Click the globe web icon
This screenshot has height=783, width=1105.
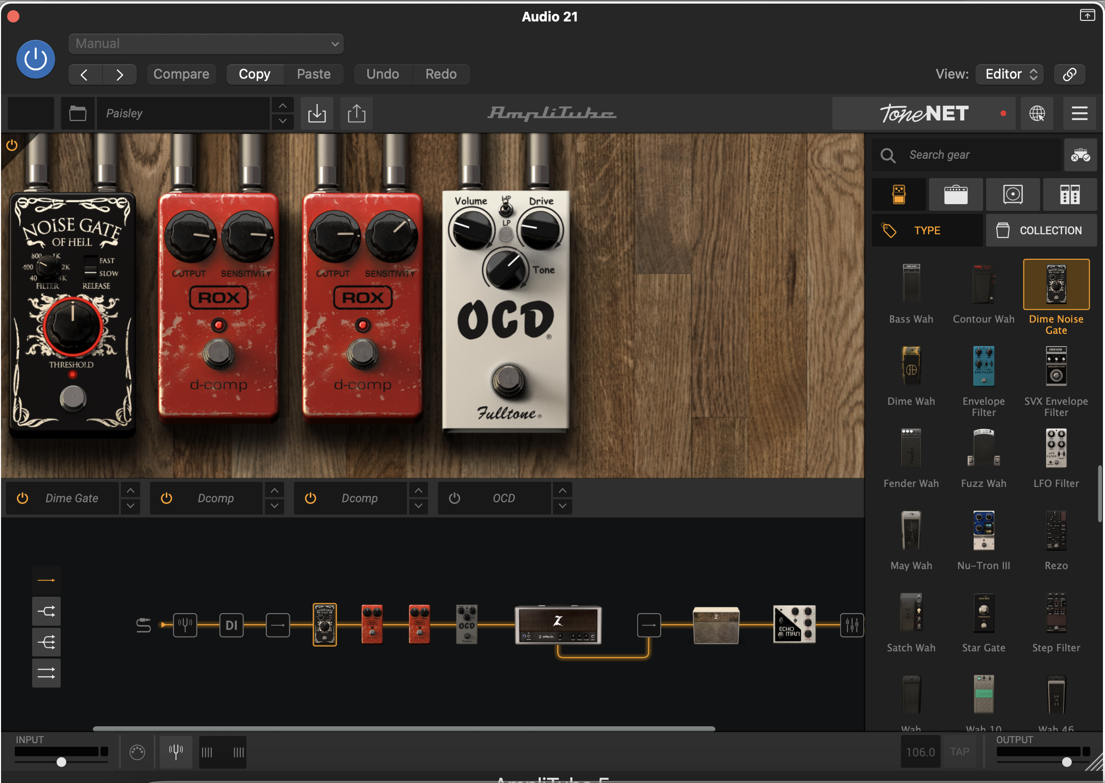point(1037,113)
